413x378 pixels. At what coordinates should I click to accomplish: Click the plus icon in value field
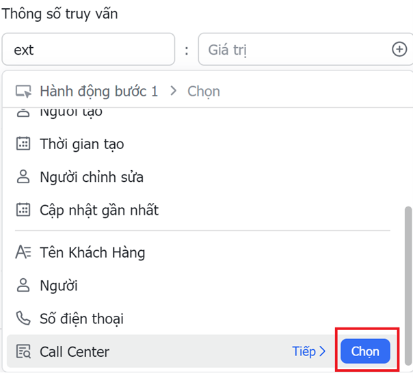point(399,49)
